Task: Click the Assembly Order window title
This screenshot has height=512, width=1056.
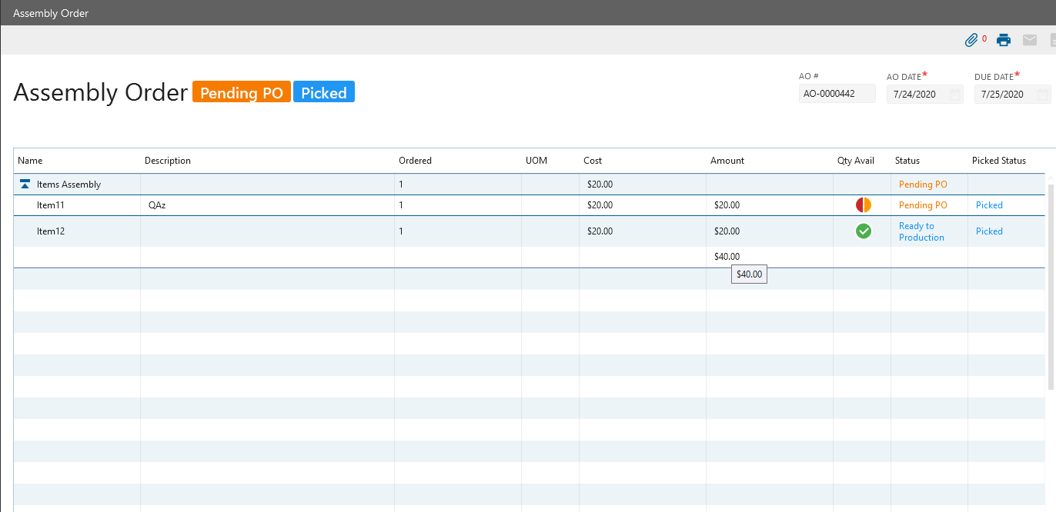Action: click(x=51, y=13)
